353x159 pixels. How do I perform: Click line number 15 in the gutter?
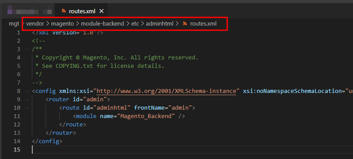pos(17,150)
